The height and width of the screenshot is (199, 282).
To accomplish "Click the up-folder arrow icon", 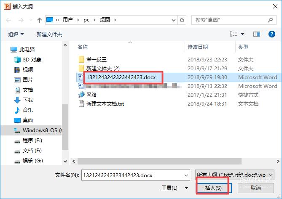I will (39, 20).
